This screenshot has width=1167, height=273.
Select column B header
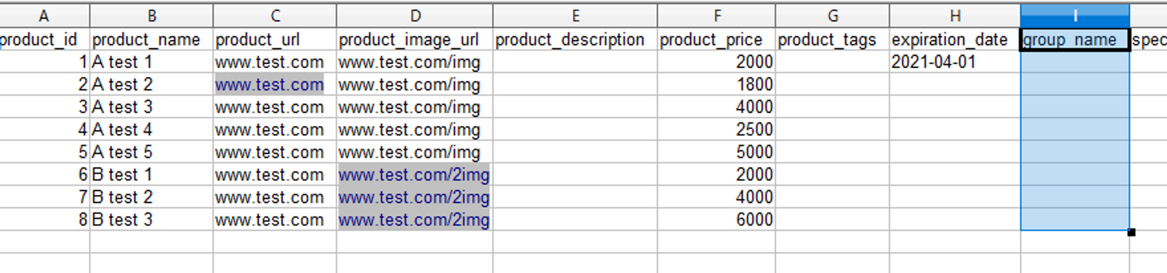tap(152, 16)
